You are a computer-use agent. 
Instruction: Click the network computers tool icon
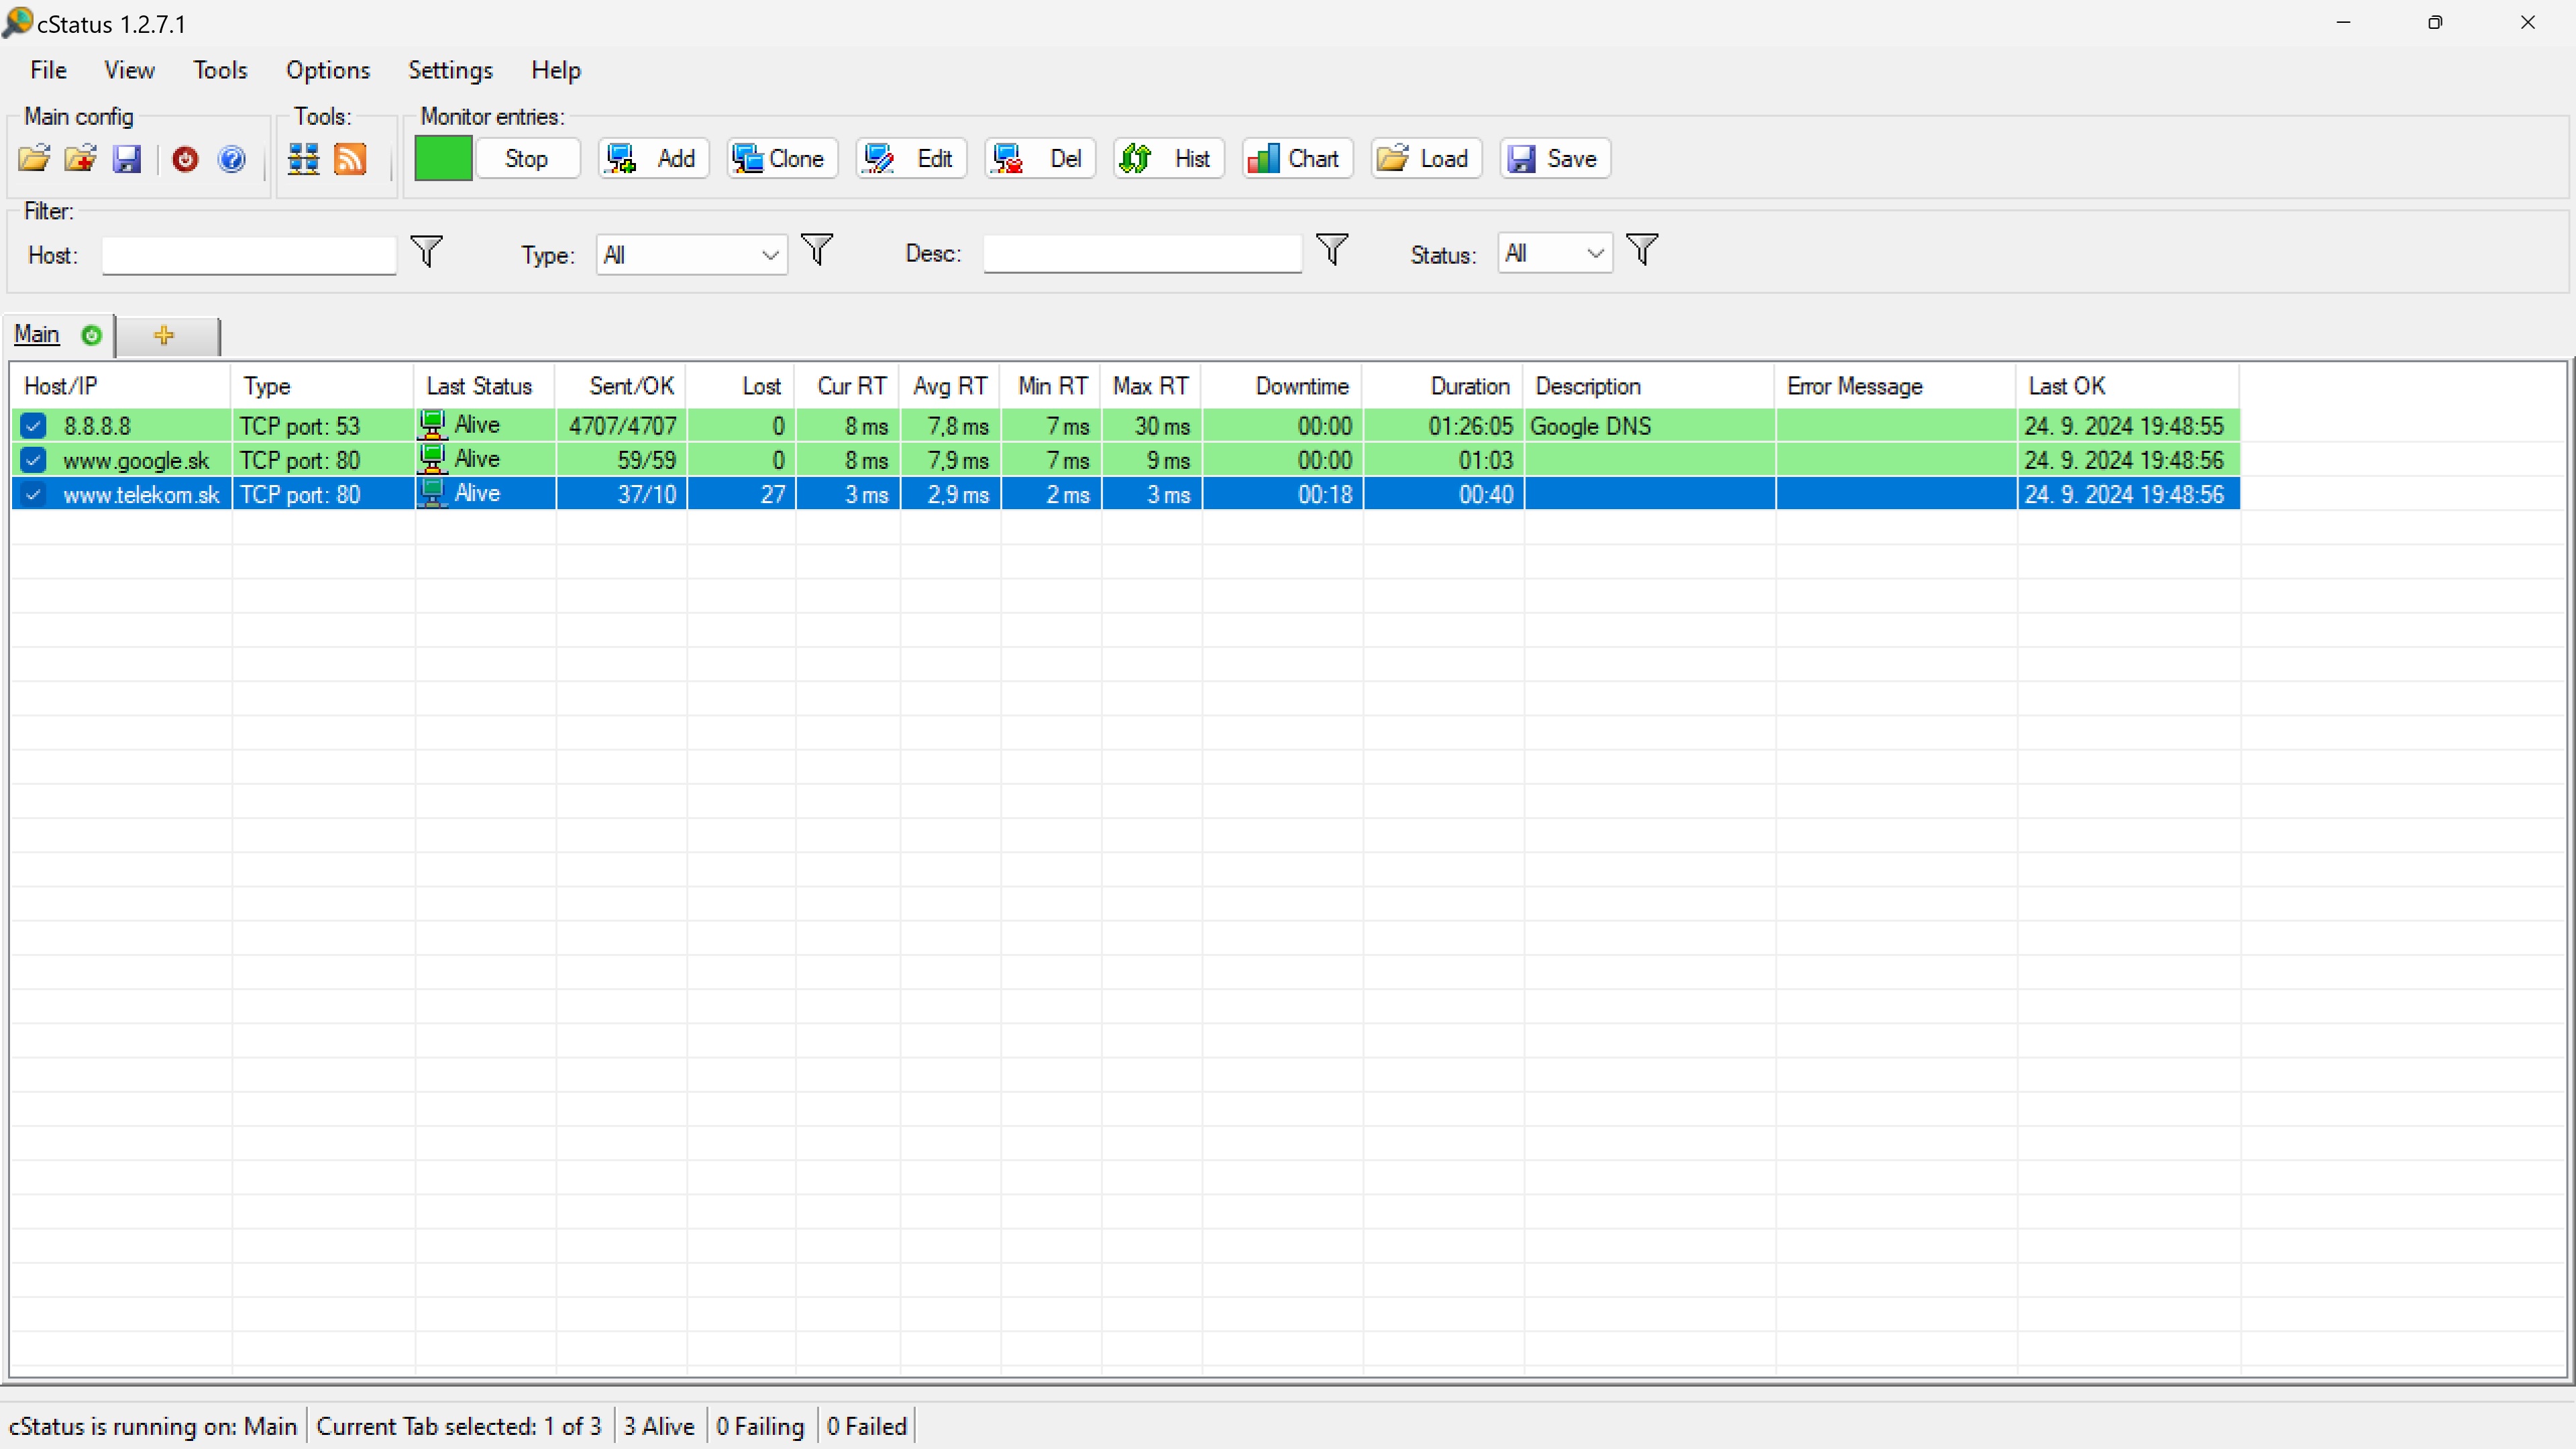(x=303, y=159)
